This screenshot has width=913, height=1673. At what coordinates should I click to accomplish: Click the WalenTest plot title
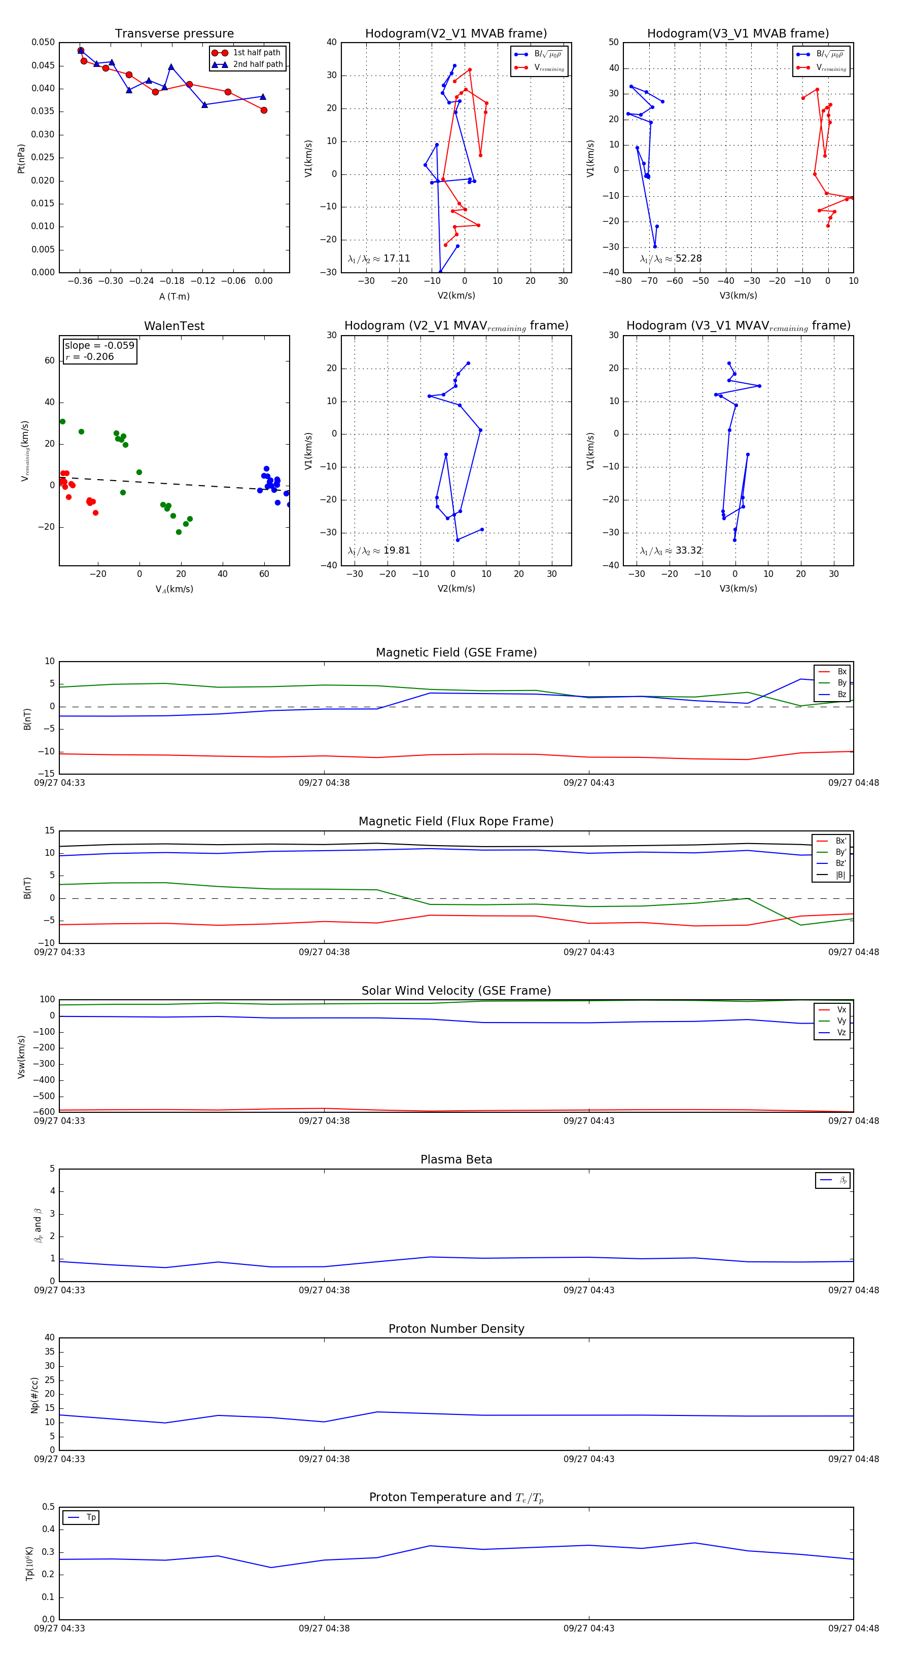(x=174, y=326)
